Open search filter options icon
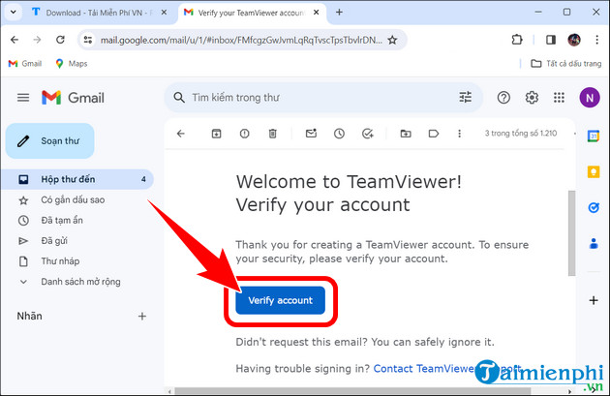 466,97
